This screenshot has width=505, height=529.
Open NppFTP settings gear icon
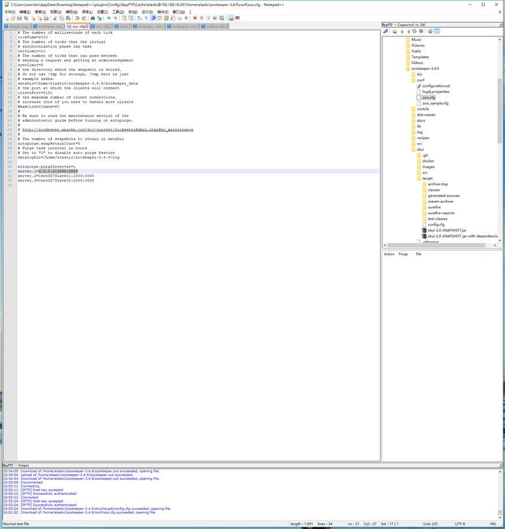[x=430, y=31]
